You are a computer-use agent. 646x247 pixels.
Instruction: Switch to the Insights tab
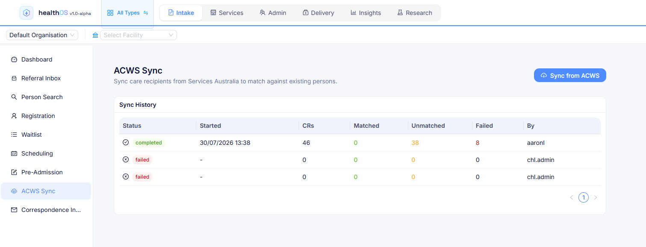(366, 13)
